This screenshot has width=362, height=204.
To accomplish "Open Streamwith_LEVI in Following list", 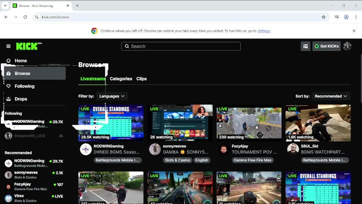I will pyautogui.click(x=34, y=136).
